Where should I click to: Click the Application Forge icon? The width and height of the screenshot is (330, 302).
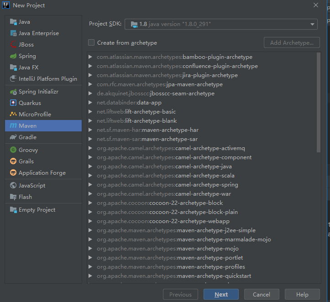(x=13, y=172)
